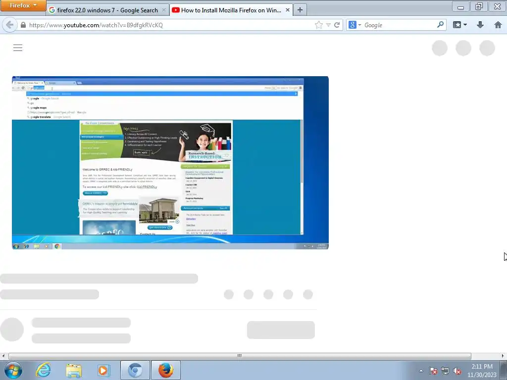Close the YouTube video tab
507x380 pixels.
pyautogui.click(x=288, y=10)
